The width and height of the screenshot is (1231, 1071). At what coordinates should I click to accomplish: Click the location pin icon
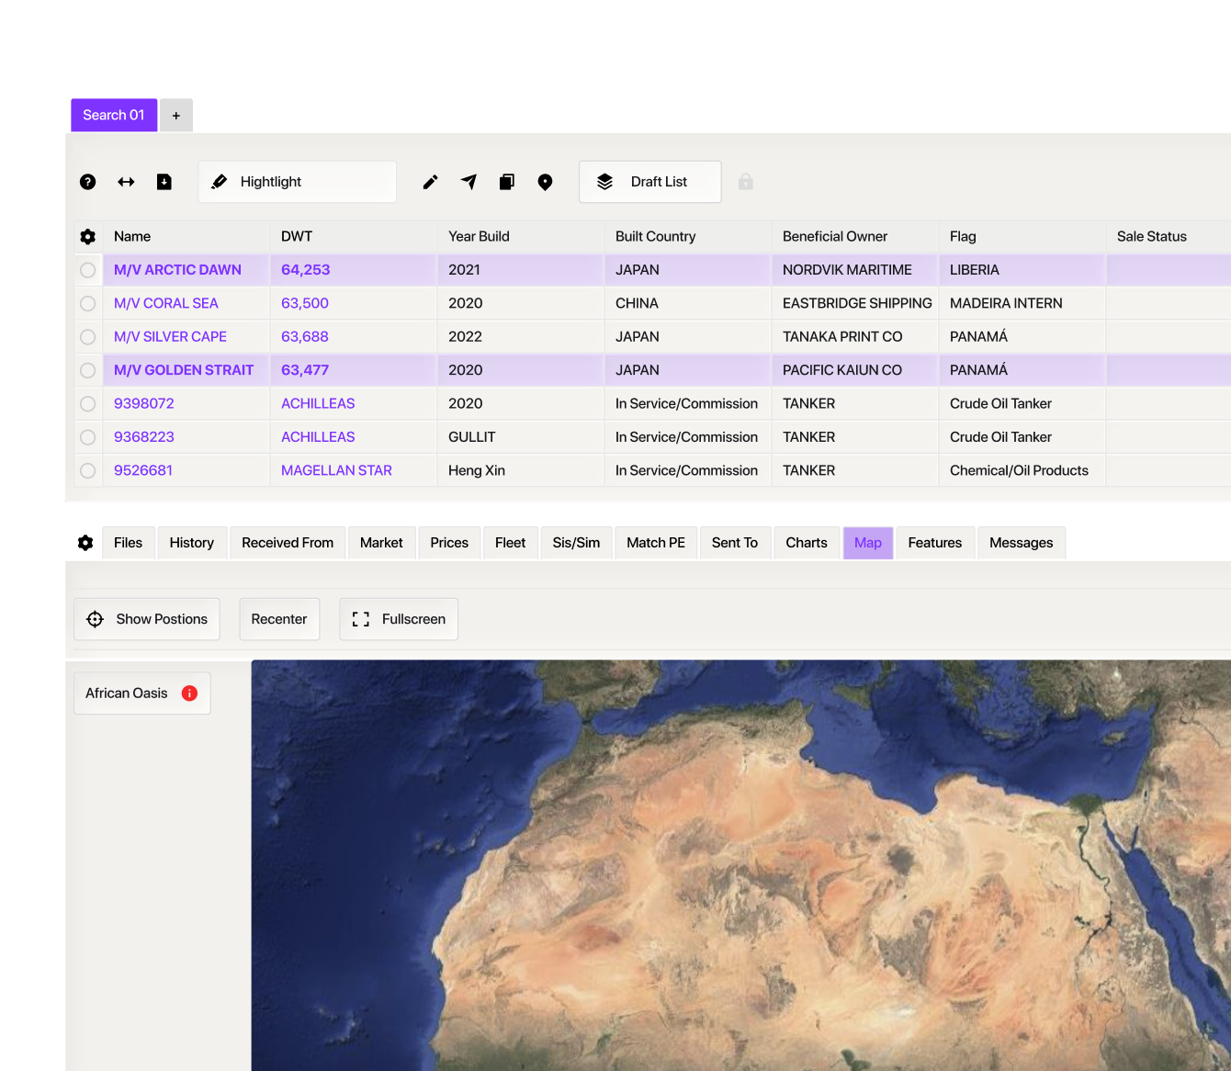[x=545, y=182]
